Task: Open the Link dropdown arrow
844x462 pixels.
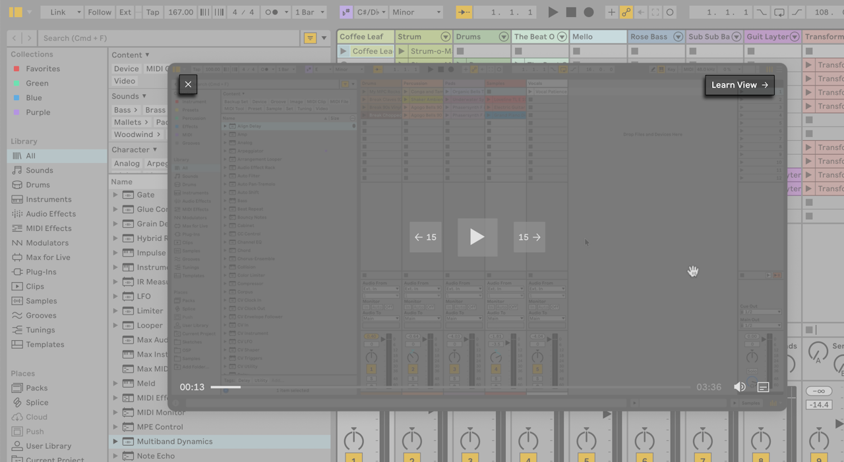Action: pos(79,12)
